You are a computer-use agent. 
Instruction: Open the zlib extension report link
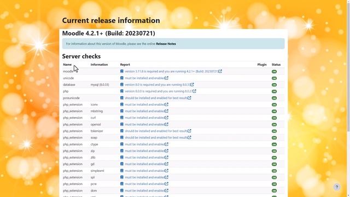[144, 158]
